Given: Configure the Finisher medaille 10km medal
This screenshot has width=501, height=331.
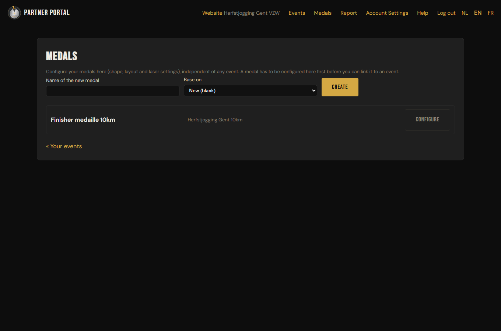Looking at the screenshot, I should coord(427,120).
